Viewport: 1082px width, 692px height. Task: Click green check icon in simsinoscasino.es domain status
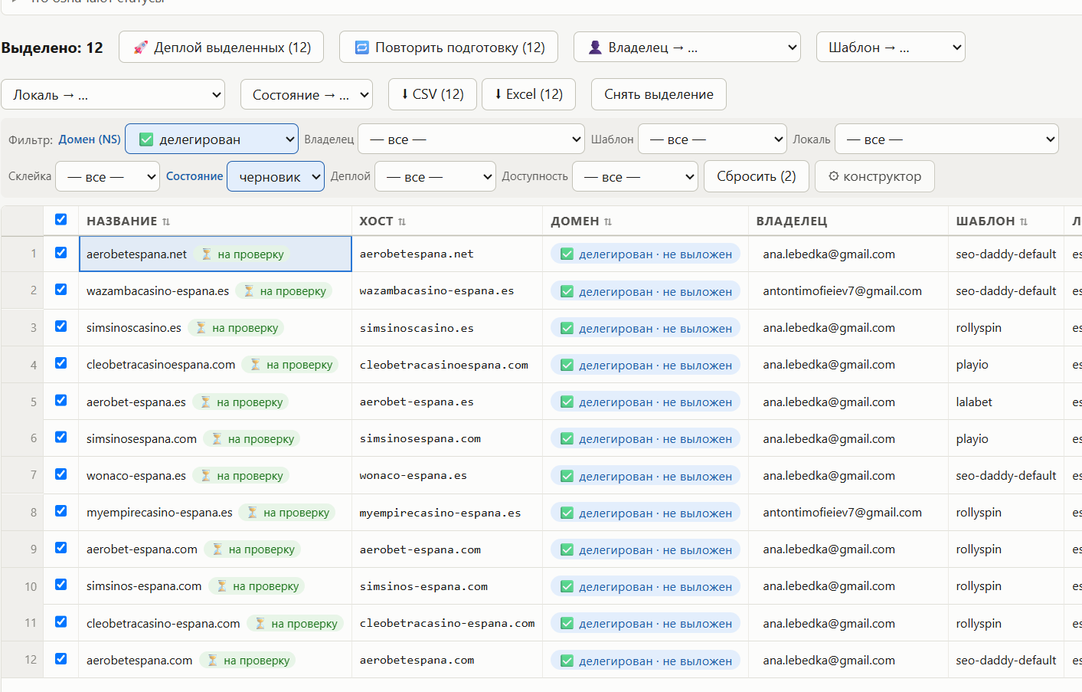[567, 328]
